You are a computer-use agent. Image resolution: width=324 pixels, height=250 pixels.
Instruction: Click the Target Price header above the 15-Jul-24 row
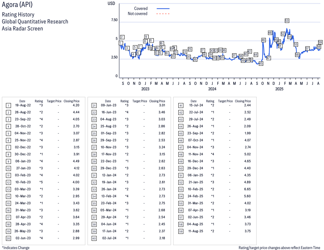(226, 101)
